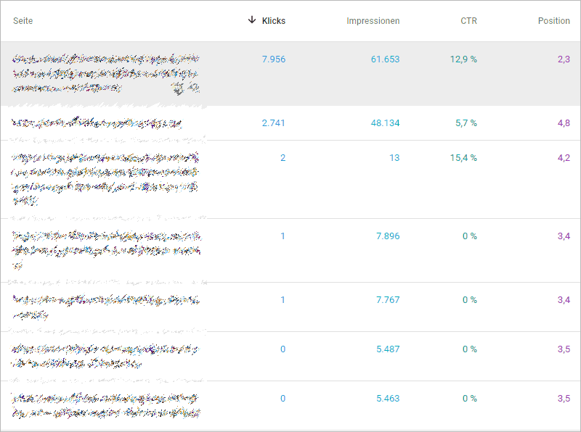Click the 48.134 impressions cell
581x432 pixels.
click(385, 123)
